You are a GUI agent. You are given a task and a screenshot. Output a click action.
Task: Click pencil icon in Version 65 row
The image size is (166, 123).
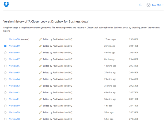point(40,73)
